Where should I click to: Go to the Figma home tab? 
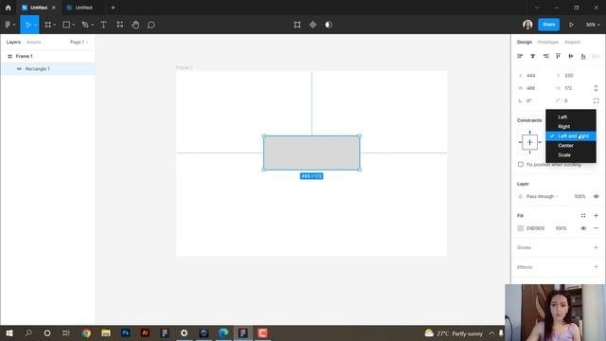[x=9, y=8]
